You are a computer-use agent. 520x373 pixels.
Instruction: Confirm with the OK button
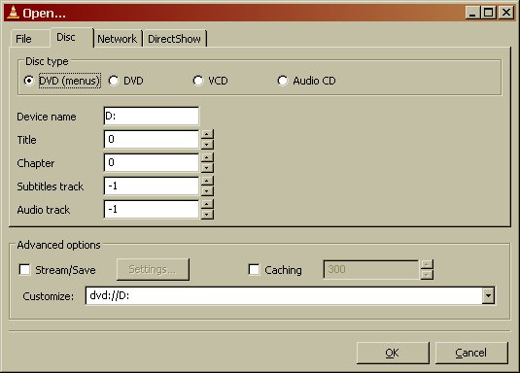coord(393,353)
